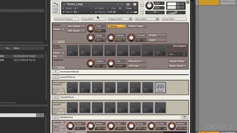
Task: Go to next instrument arrow
Action: click(122, 4)
